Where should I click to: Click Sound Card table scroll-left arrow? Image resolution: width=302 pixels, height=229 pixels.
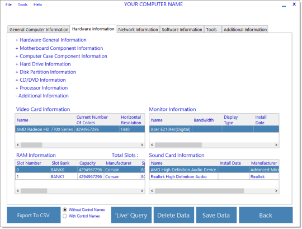152,190
